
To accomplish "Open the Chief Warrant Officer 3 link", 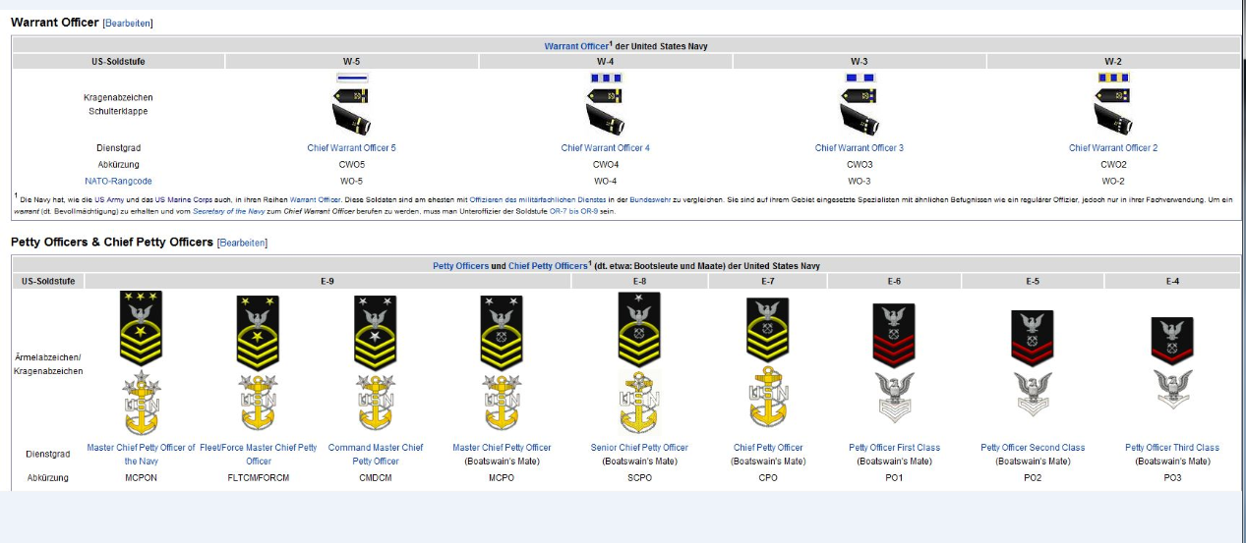I will pyautogui.click(x=859, y=148).
